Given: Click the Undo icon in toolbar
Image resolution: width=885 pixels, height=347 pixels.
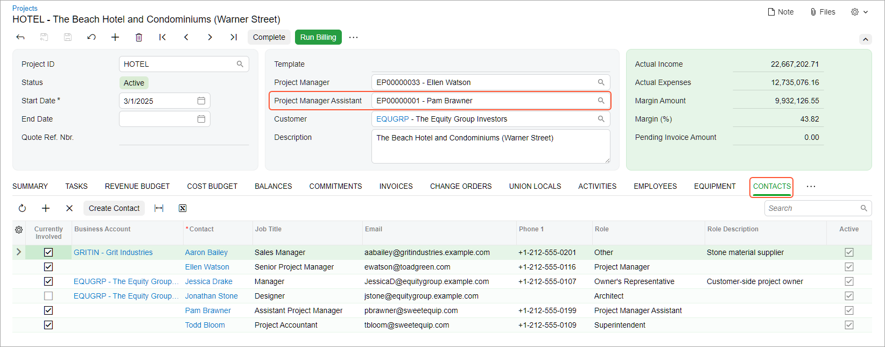Looking at the screenshot, I should (92, 37).
